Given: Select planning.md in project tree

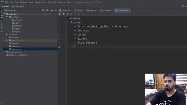Looking at the screenshot, I should click(x=15, y=49).
